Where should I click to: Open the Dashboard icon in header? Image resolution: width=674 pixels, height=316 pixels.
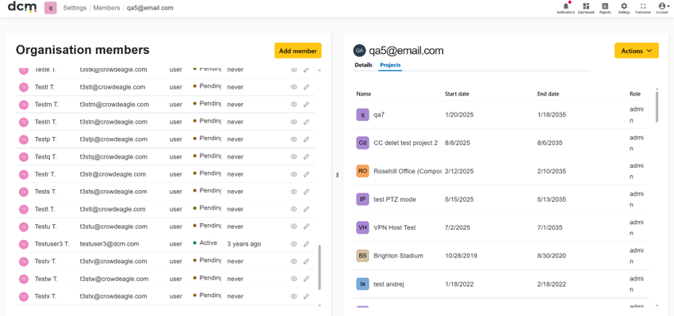coord(586,8)
